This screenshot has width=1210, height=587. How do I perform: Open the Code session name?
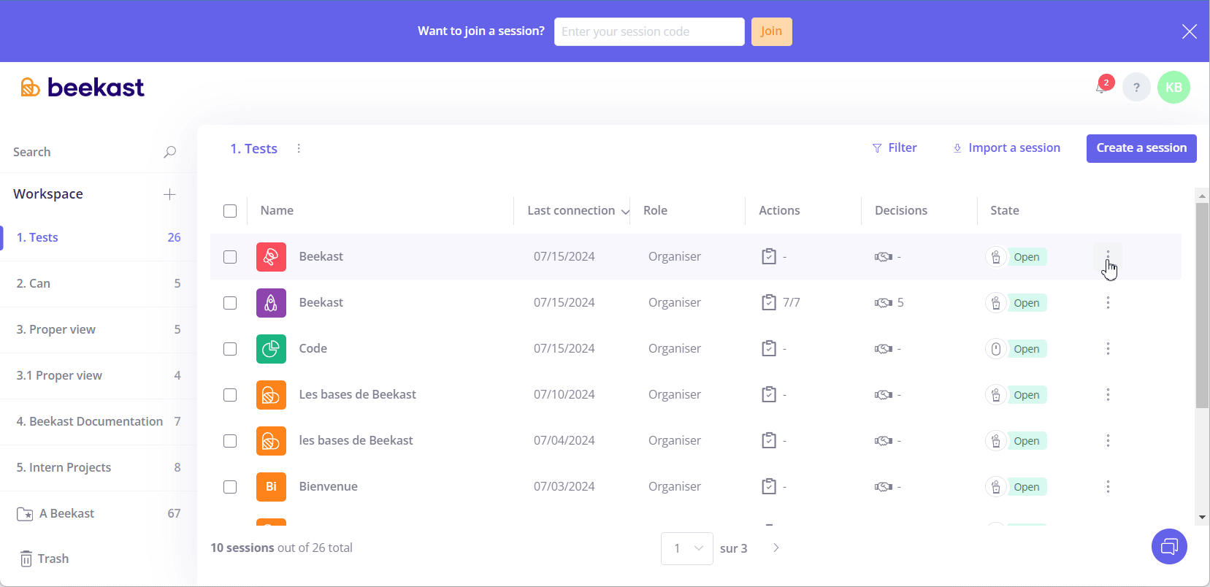(x=313, y=349)
